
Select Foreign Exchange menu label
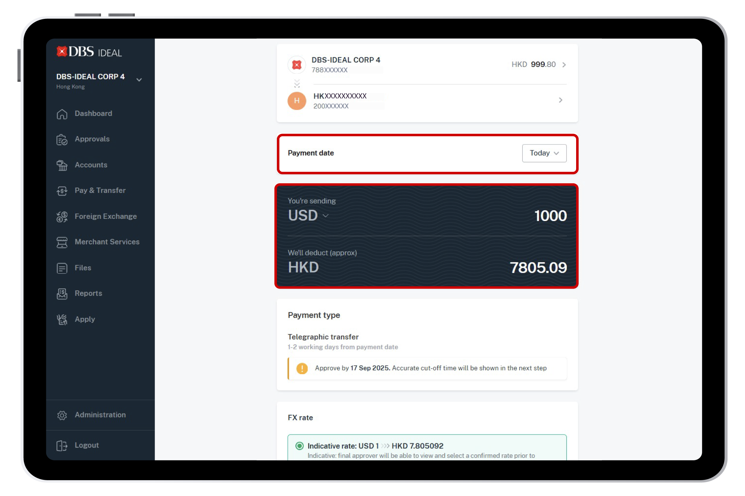pyautogui.click(x=106, y=216)
